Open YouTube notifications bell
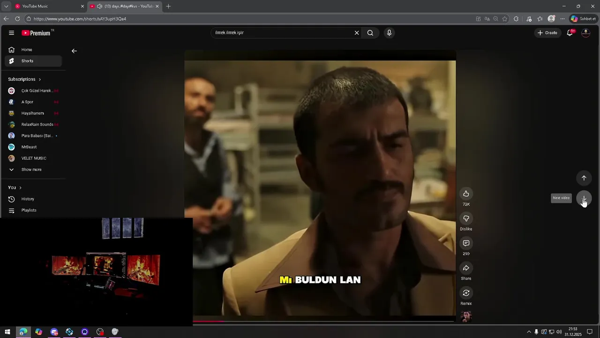This screenshot has width=600, height=338. tap(570, 33)
